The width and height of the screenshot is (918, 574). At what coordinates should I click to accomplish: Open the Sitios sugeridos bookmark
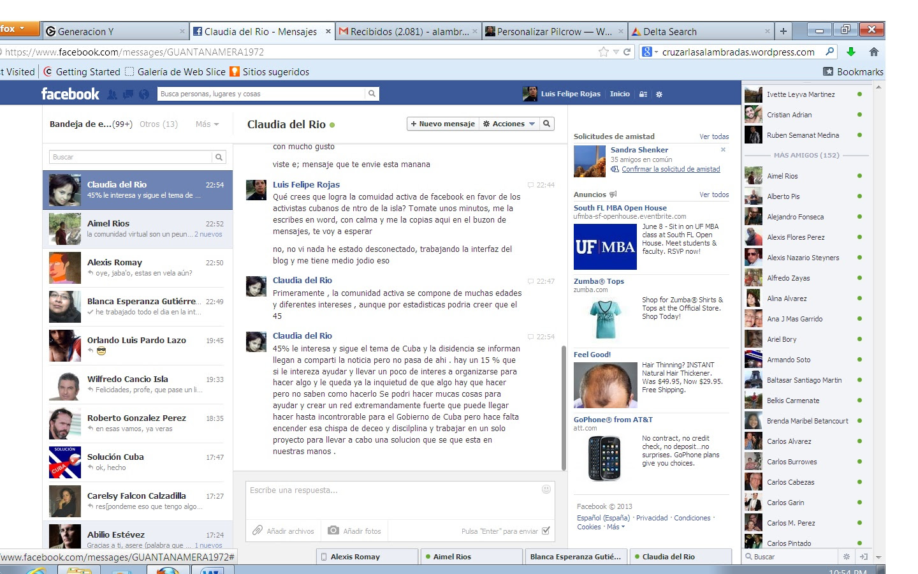270,71
